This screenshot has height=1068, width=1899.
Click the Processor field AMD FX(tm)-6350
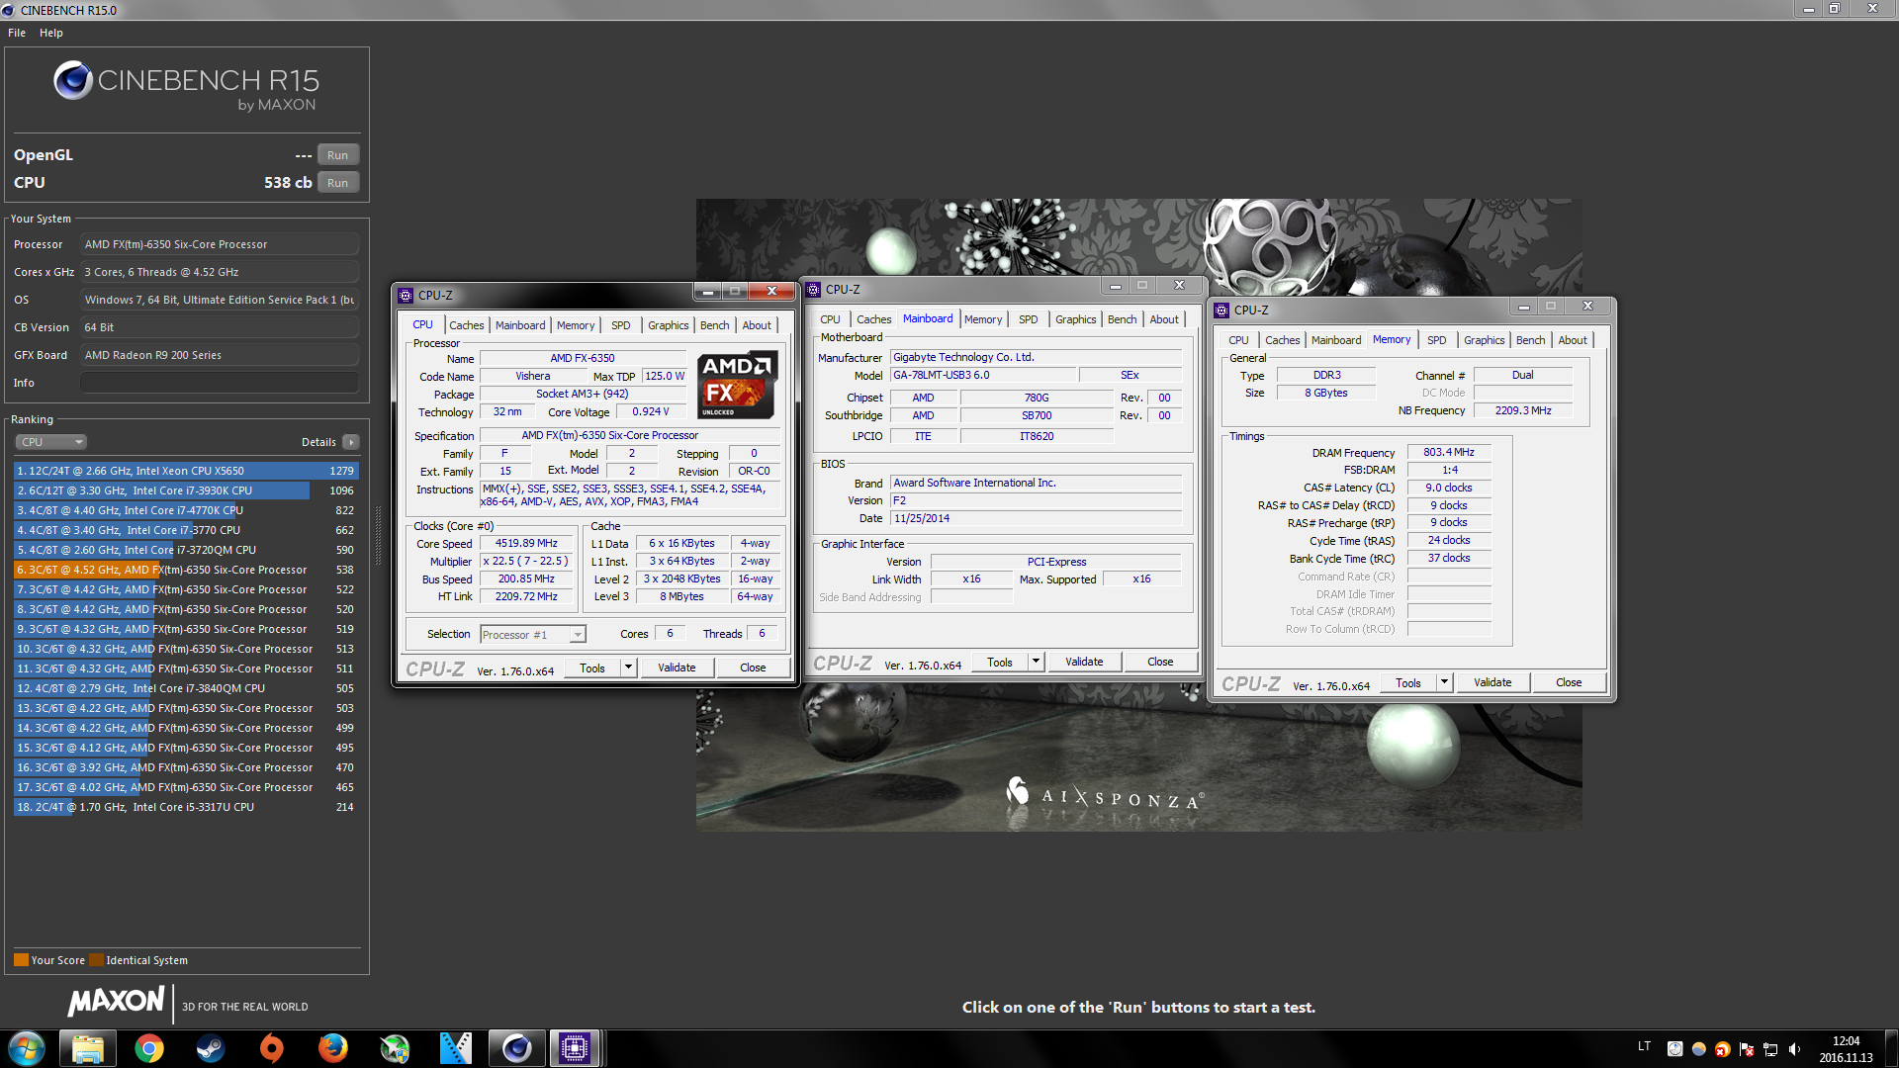coord(220,244)
